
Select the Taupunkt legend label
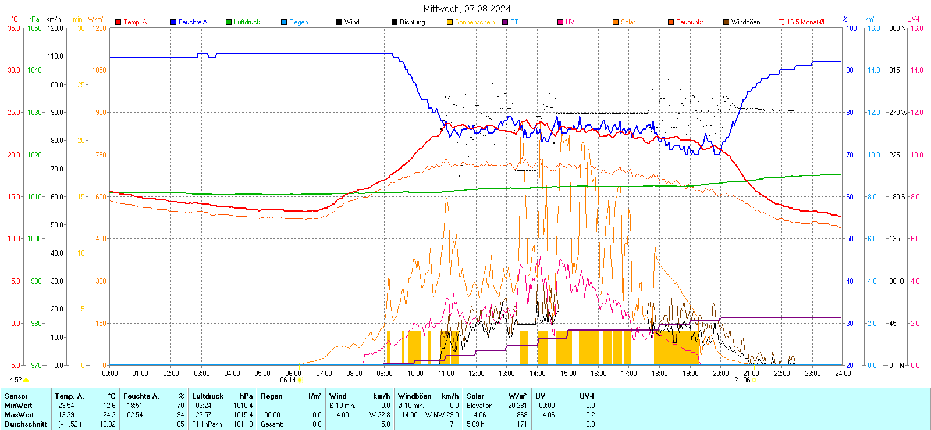(690, 22)
